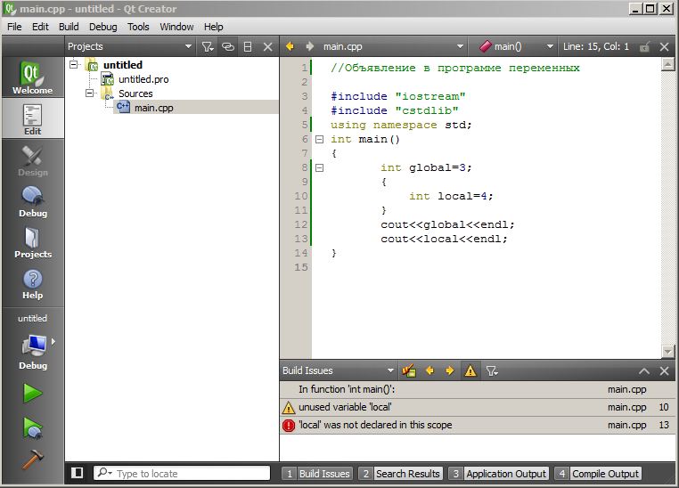Show the Compile Output tab

click(x=598, y=474)
